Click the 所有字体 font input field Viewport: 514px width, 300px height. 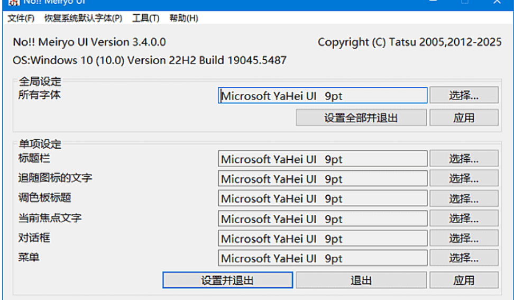[x=323, y=95]
